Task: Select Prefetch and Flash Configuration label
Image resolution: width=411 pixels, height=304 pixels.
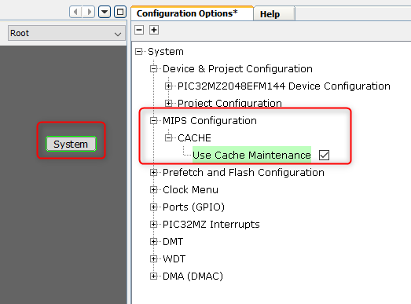Action: [x=244, y=173]
